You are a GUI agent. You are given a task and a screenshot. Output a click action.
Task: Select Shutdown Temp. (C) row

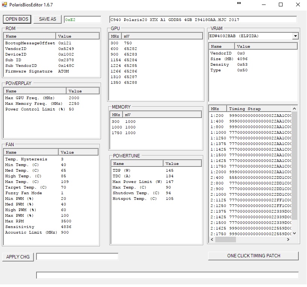[156, 193]
